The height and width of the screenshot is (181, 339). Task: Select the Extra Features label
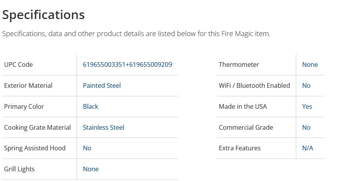(x=239, y=148)
